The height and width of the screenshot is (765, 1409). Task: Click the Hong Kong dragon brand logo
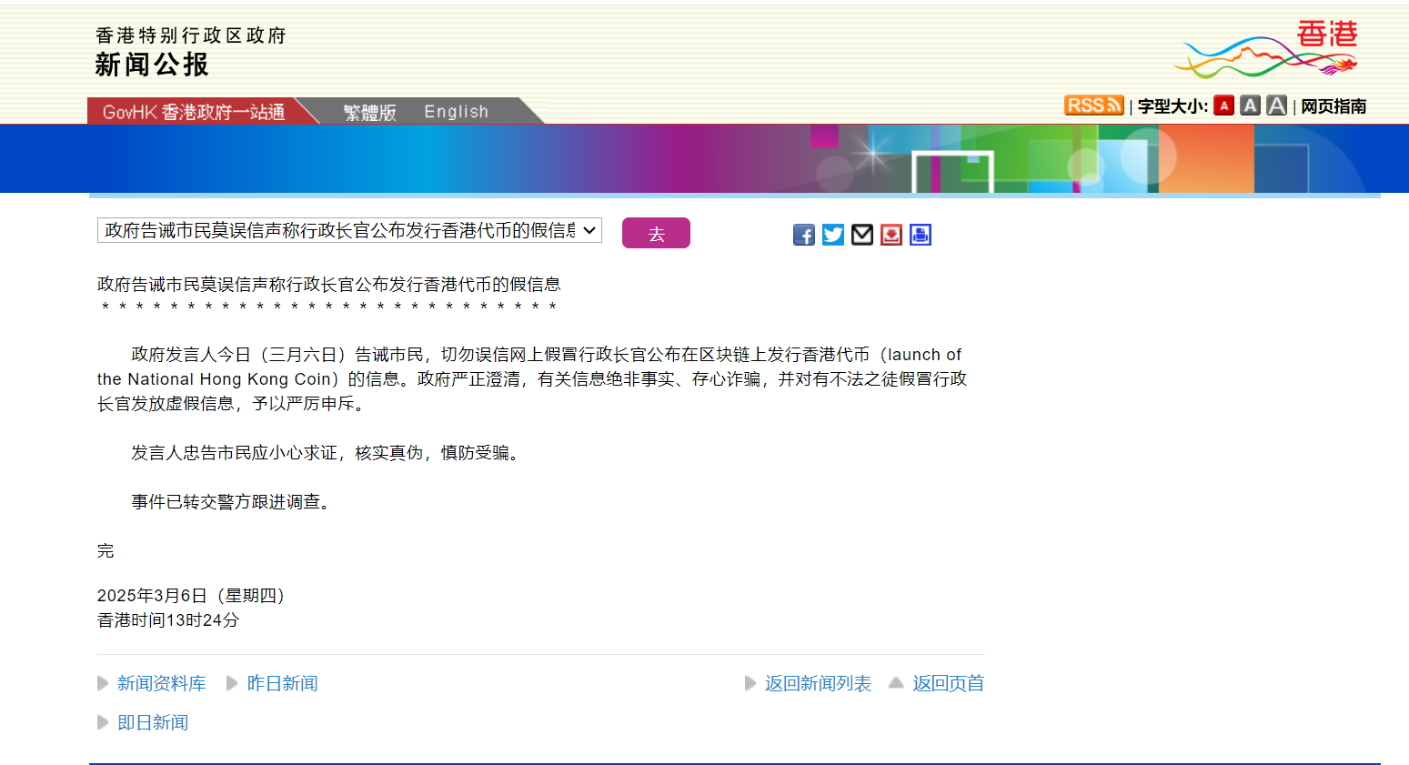pos(1265,50)
